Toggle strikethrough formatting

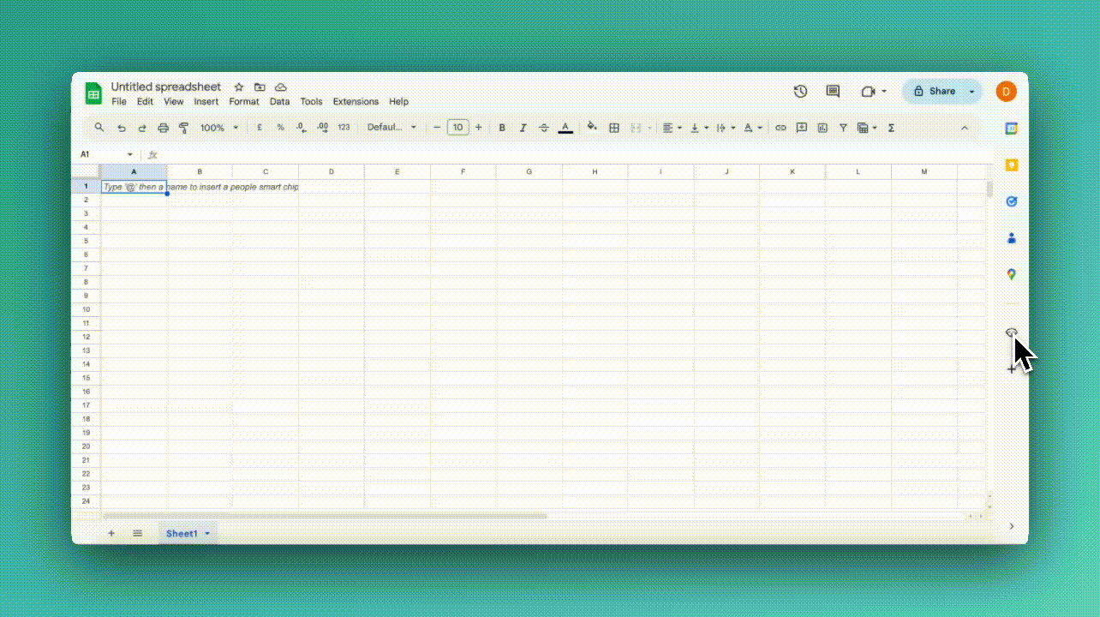pyautogui.click(x=544, y=128)
